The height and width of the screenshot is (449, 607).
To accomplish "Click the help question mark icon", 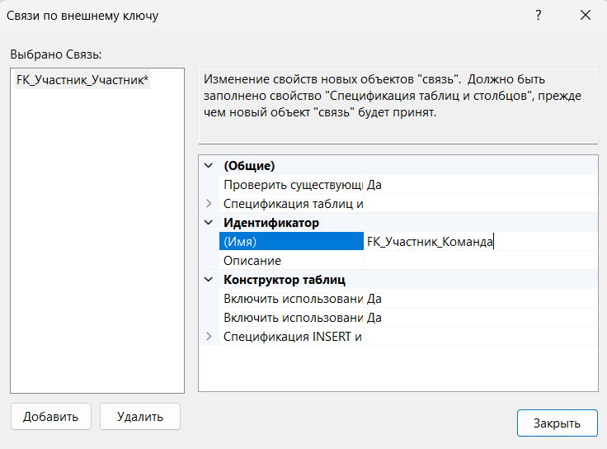I will [538, 15].
